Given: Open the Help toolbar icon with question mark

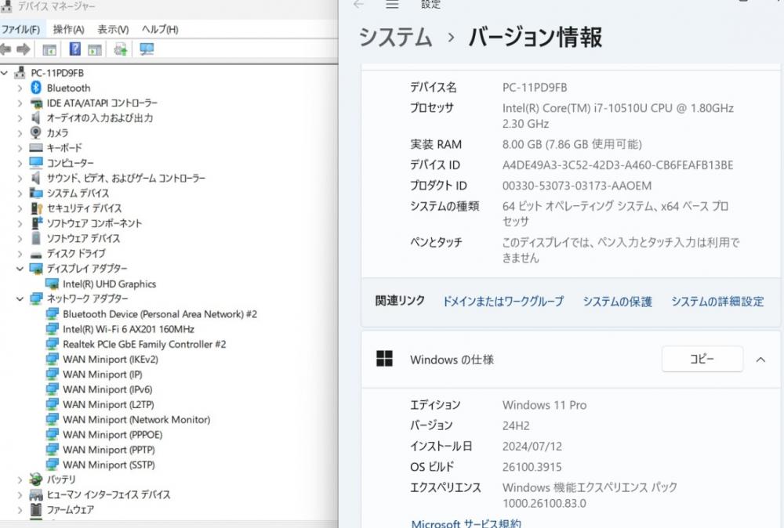Looking at the screenshot, I should (75, 49).
